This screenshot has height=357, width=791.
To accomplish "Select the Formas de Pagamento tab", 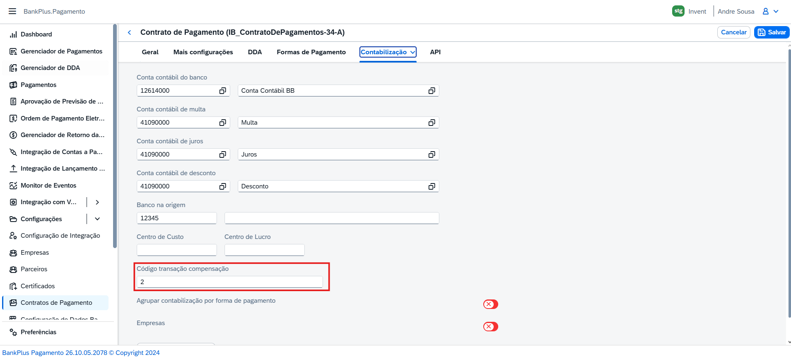I will coord(311,52).
